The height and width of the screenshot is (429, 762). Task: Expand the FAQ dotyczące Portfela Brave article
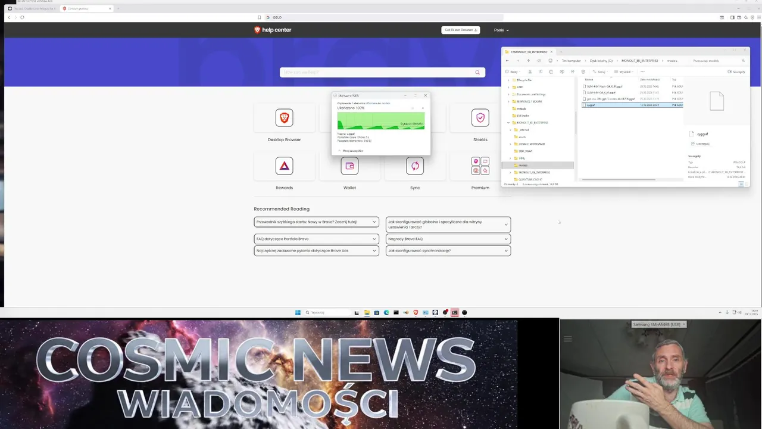point(316,239)
